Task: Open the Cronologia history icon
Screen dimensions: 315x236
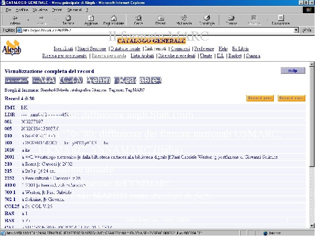Action: tap(206, 20)
